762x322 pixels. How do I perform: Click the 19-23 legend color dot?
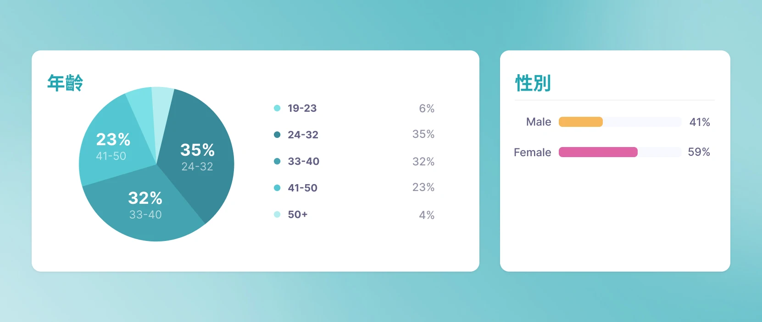(277, 108)
